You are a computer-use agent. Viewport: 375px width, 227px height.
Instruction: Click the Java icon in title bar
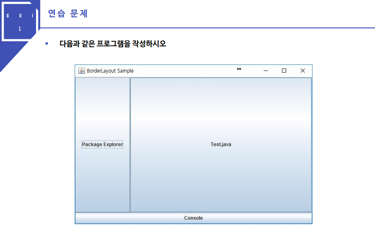pyautogui.click(x=82, y=71)
